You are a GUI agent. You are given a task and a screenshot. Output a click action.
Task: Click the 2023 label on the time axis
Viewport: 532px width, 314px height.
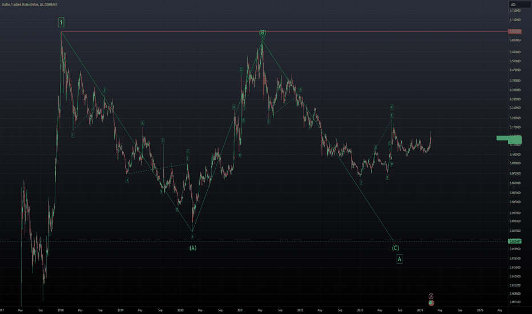click(x=360, y=310)
